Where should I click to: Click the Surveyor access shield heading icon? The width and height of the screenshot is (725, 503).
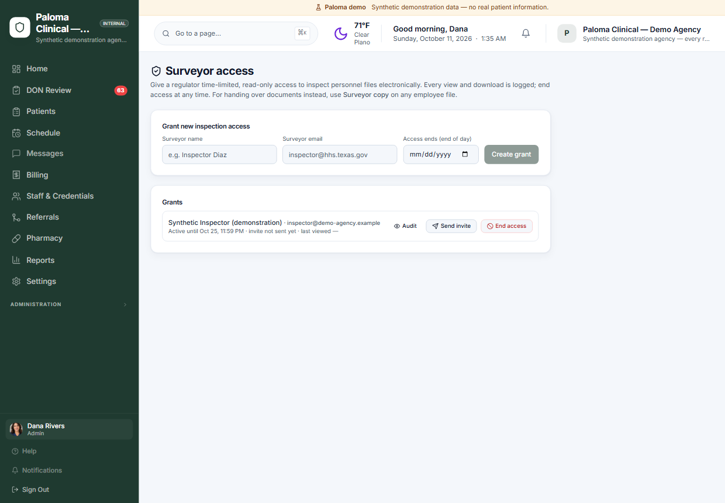[156, 71]
